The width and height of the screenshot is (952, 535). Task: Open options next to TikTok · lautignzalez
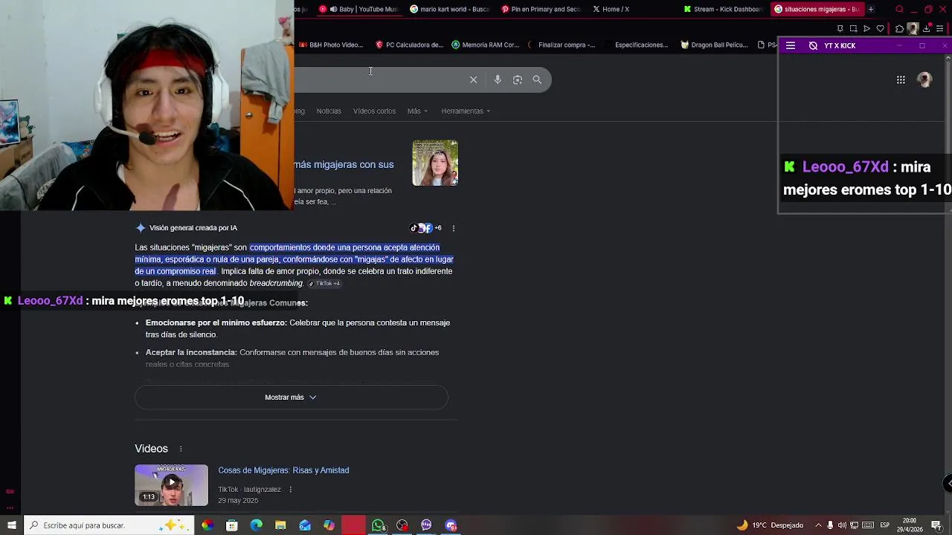coord(291,490)
